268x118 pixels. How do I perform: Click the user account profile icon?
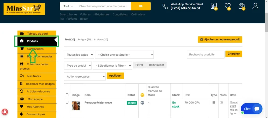[255, 6]
